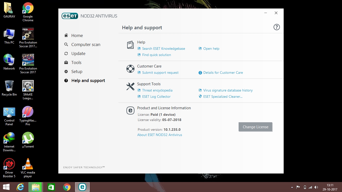Viewport: 342px width, 192px height.
Task: Click the Windows Start button
Action: coord(6,187)
